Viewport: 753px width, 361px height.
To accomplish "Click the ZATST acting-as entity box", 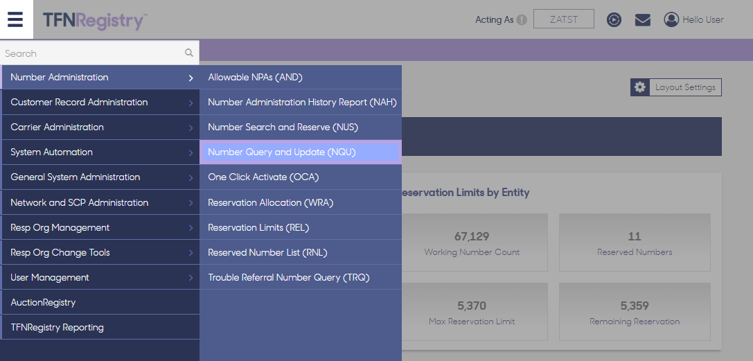I will (x=564, y=19).
